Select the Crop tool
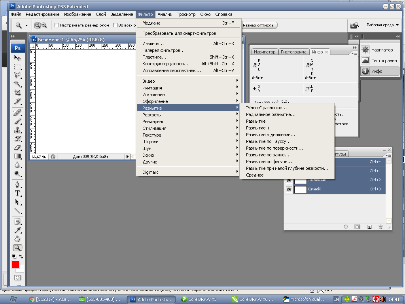The width and height of the screenshot is (405, 304). 17,93
